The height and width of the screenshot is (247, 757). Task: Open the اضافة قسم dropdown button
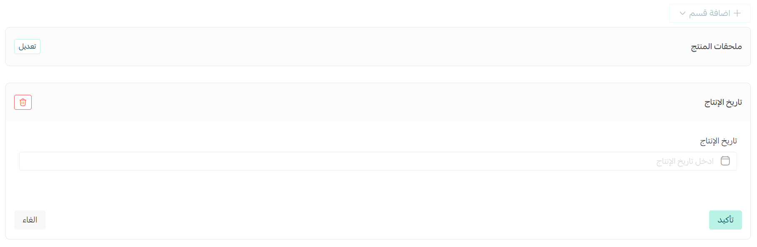(x=710, y=13)
